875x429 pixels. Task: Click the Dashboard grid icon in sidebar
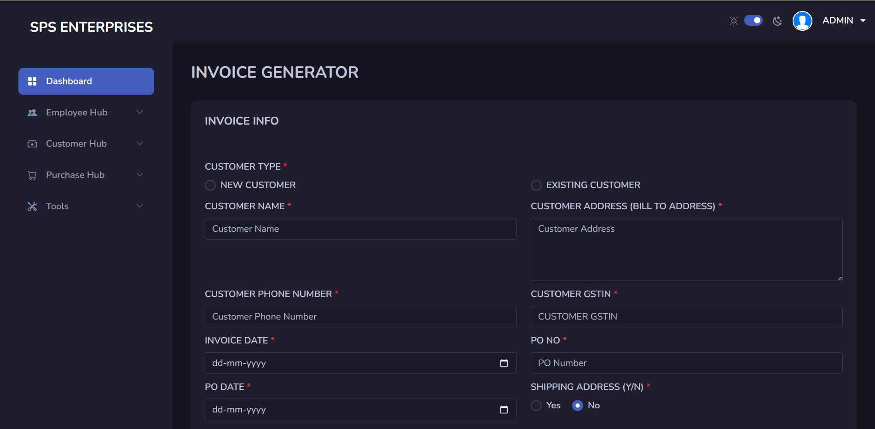[32, 81]
